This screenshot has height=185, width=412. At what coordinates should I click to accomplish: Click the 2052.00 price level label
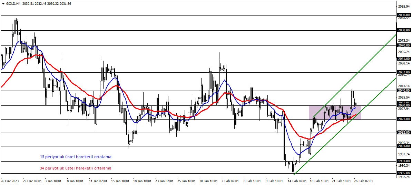point(404,72)
